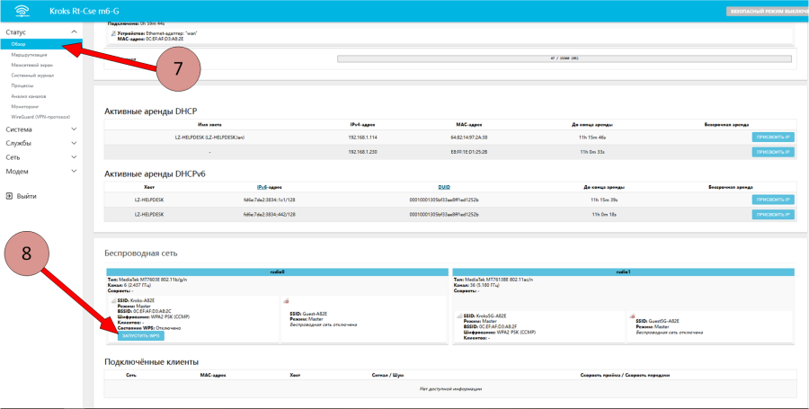Click the connections usage progress bar
809x409 pixels.
coord(563,58)
